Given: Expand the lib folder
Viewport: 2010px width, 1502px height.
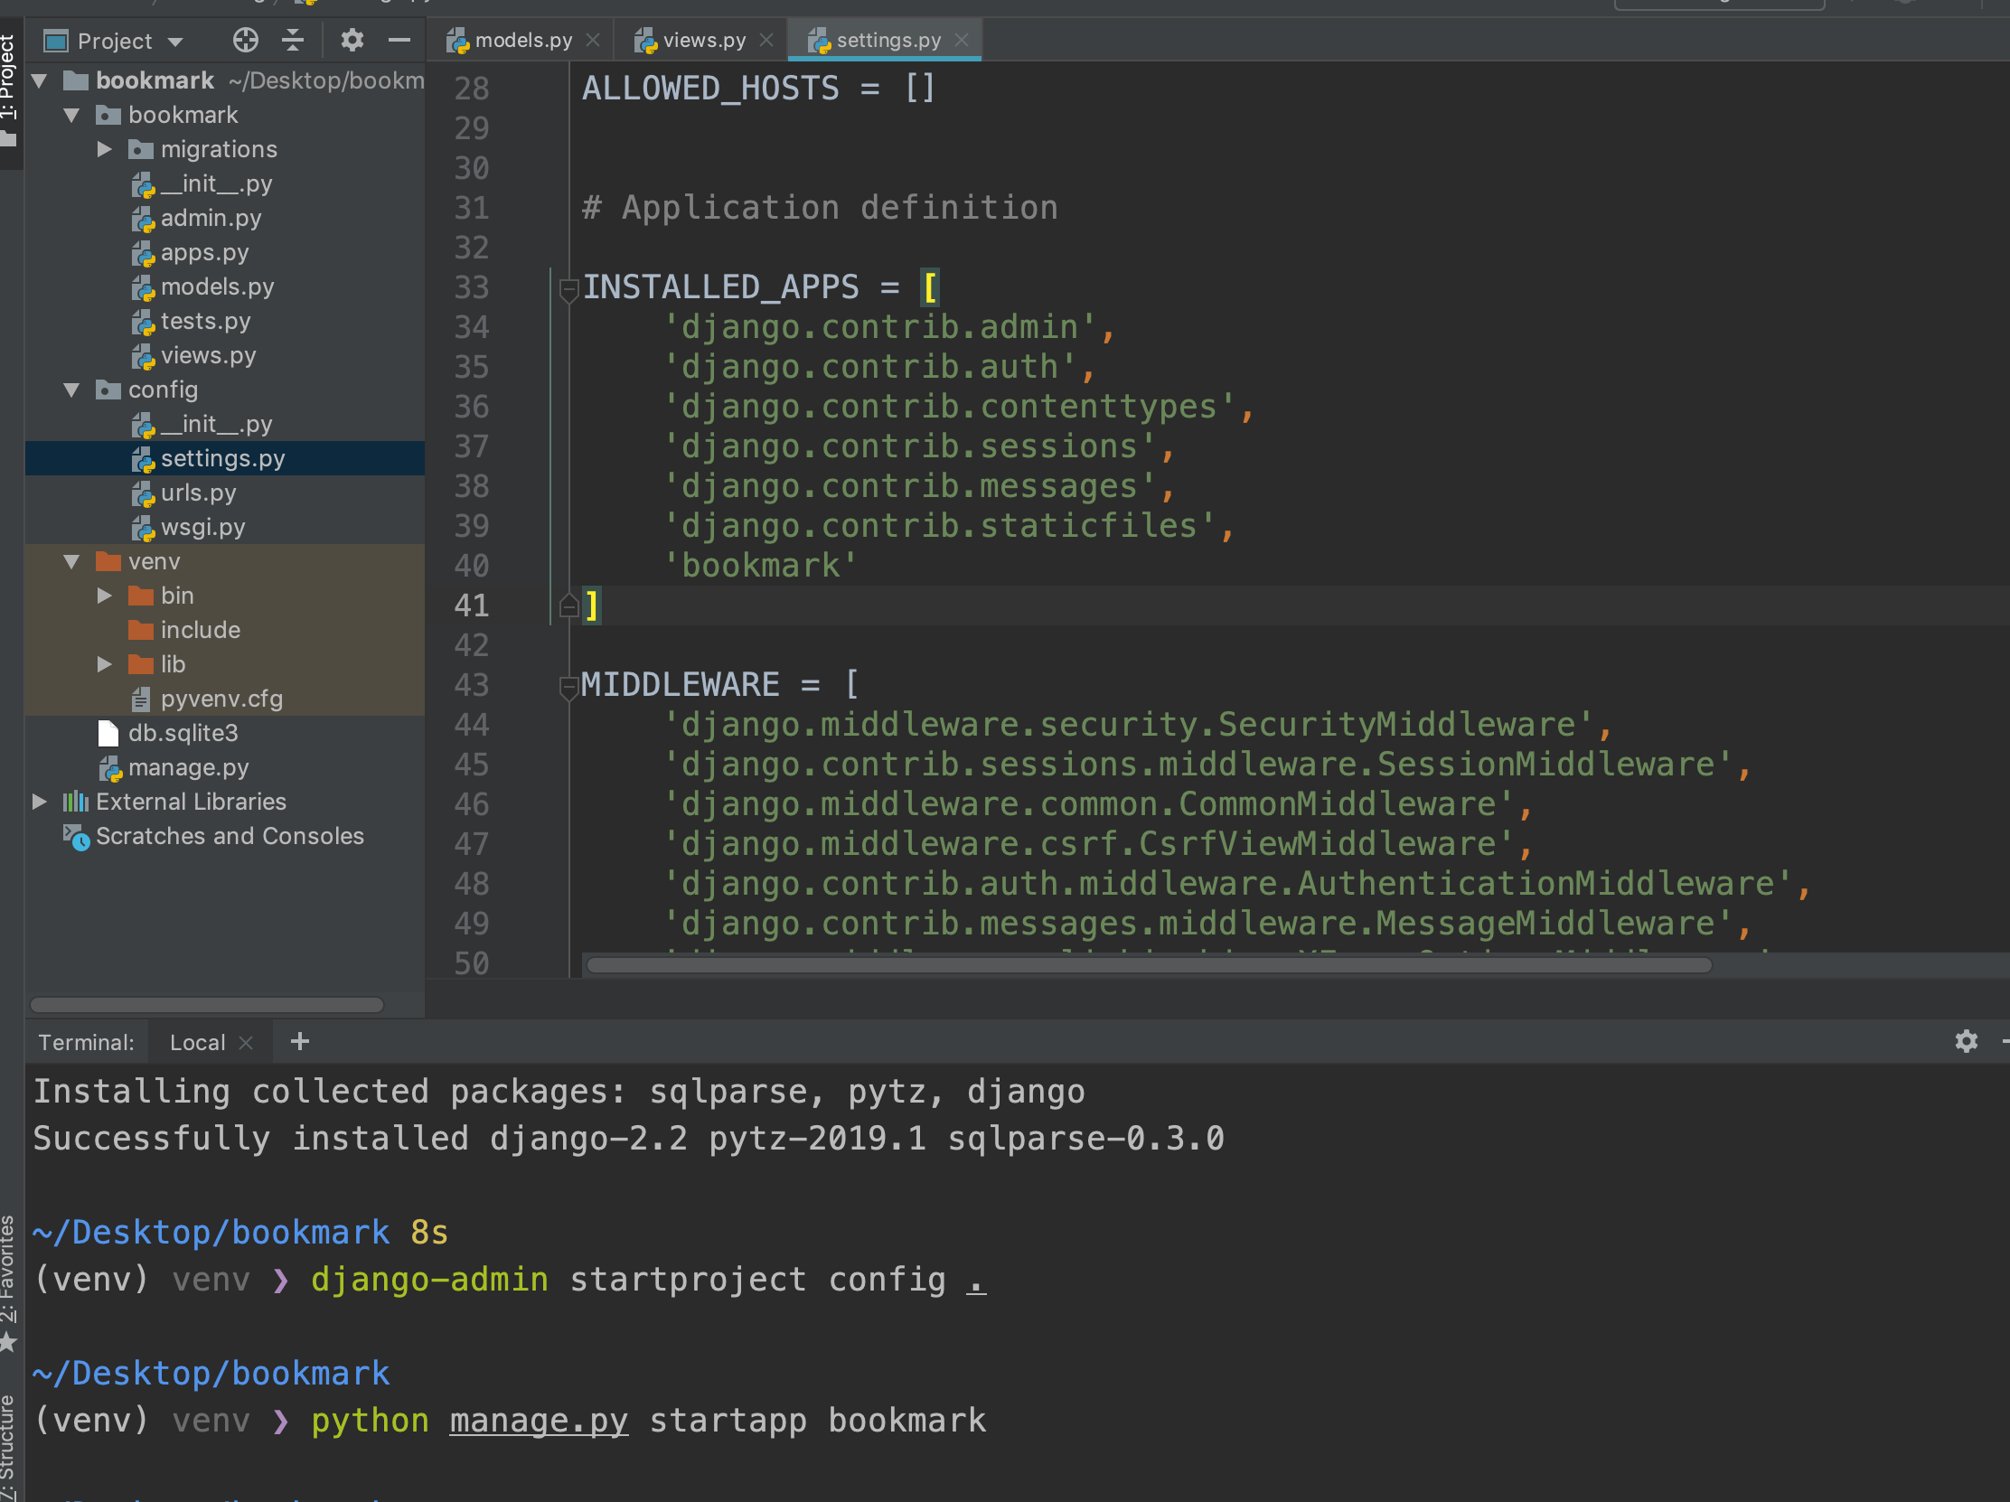Looking at the screenshot, I should click(x=105, y=664).
